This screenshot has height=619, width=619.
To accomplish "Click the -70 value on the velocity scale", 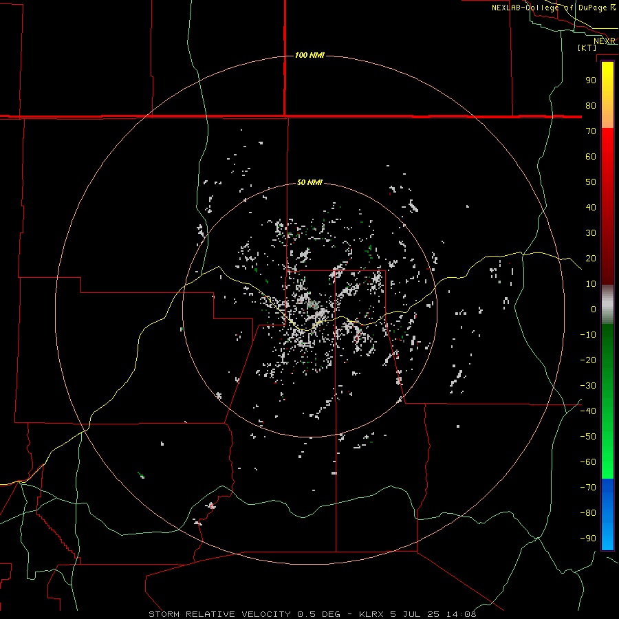I will click(588, 488).
